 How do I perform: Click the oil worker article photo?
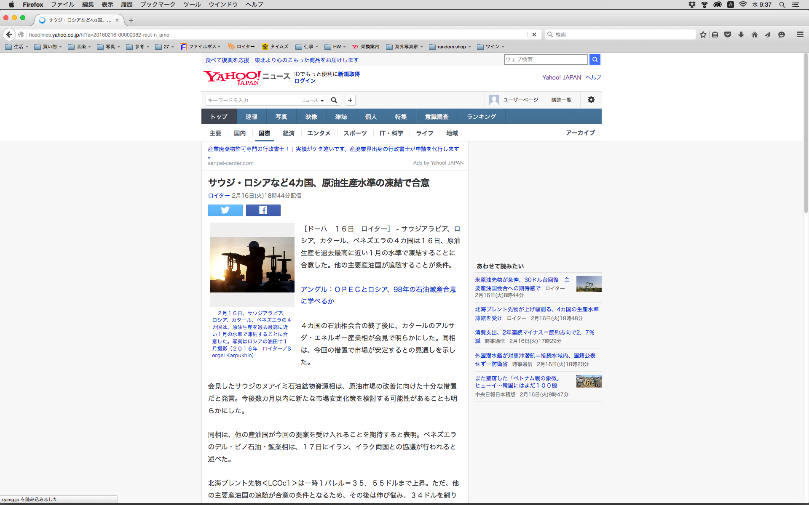pos(252,264)
